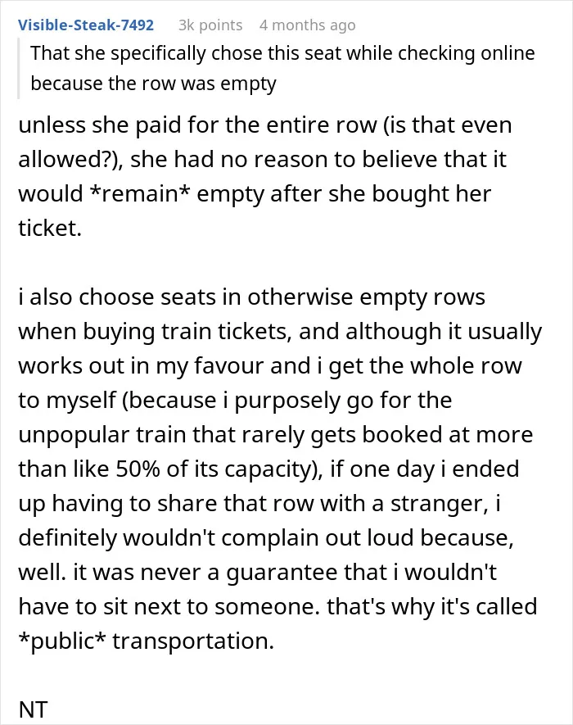Open the Visible-Steak-7492 user profile
Image resolution: width=573 pixels, height=725 pixels.
coord(85,25)
